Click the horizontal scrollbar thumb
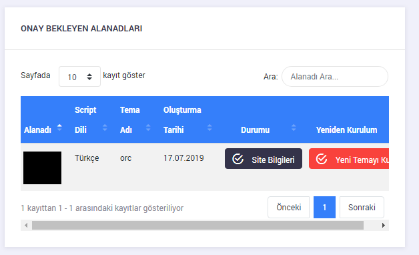419x255 pixels. point(197,226)
